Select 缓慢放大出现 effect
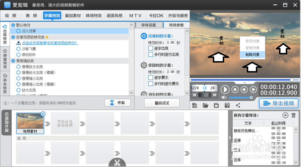 pyautogui.click(x=18, y=67)
